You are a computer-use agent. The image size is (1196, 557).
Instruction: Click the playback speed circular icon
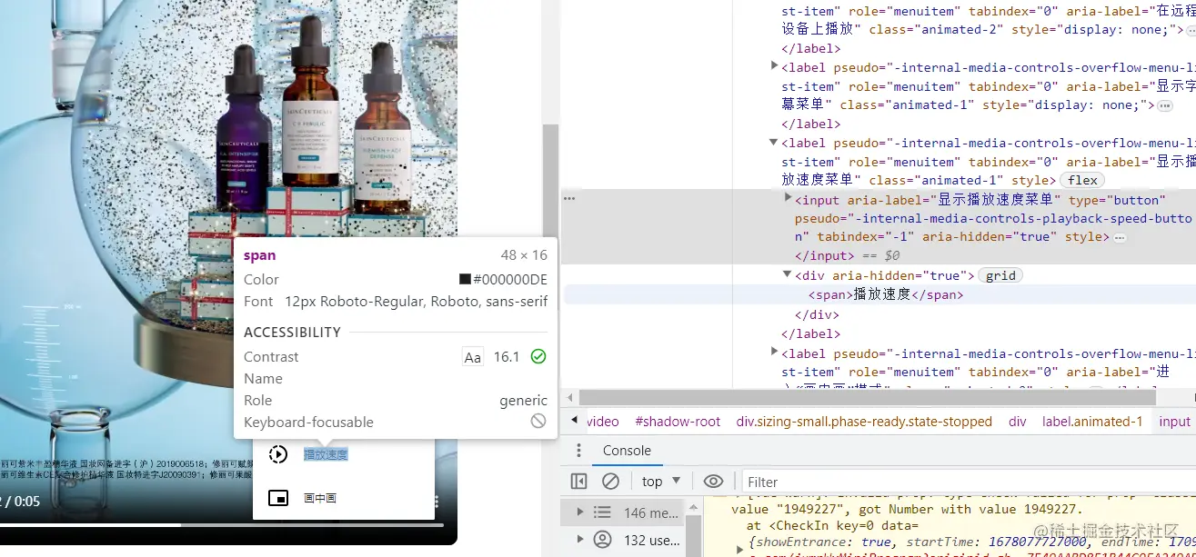278,454
